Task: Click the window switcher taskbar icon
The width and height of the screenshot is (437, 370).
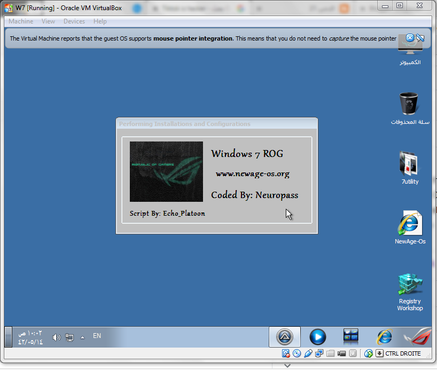Action: 351,337
